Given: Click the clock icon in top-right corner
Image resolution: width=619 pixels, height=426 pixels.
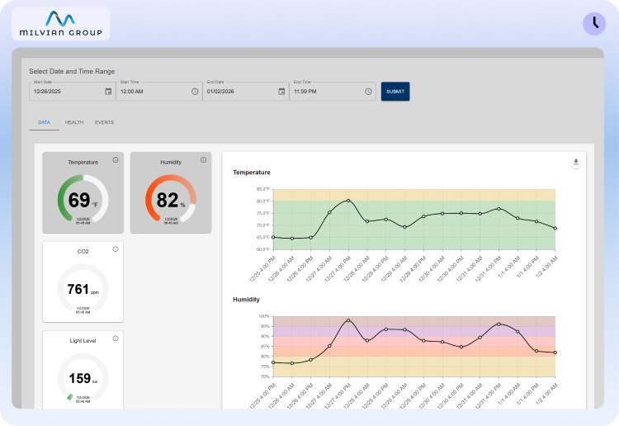Looking at the screenshot, I should click(x=593, y=24).
